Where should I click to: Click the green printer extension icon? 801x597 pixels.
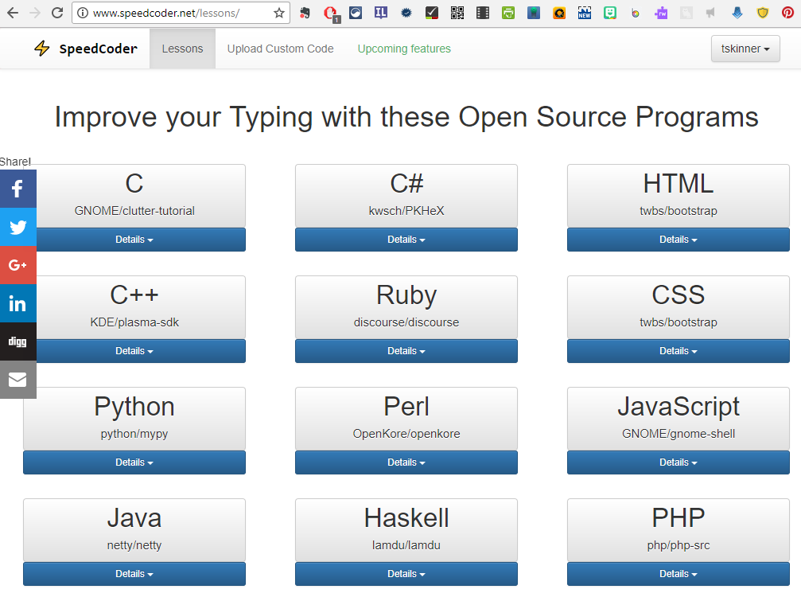pyautogui.click(x=508, y=13)
